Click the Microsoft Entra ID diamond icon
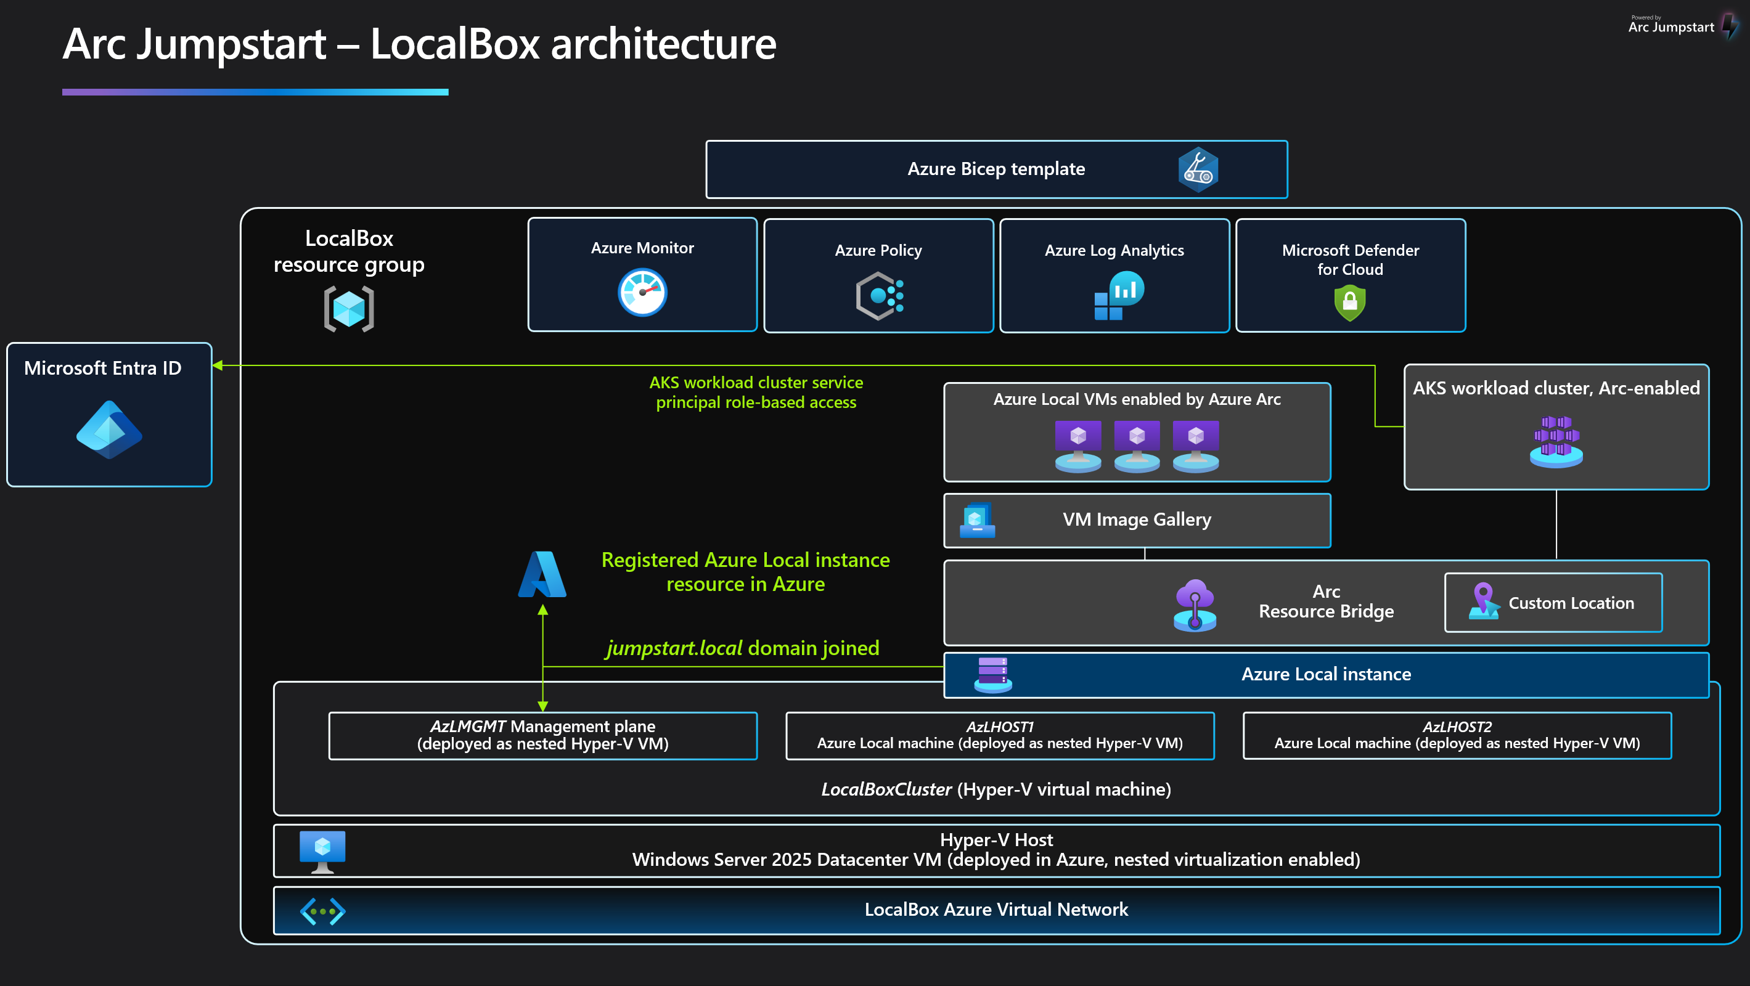 click(x=108, y=429)
